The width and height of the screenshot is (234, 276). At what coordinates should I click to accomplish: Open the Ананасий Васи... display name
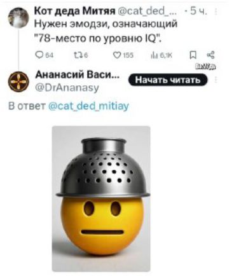click(77, 75)
